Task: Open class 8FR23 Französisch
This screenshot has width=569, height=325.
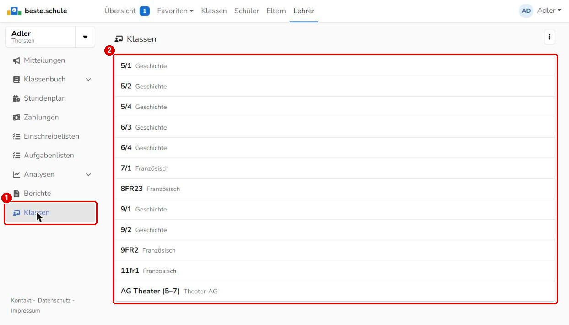Action: click(x=335, y=189)
